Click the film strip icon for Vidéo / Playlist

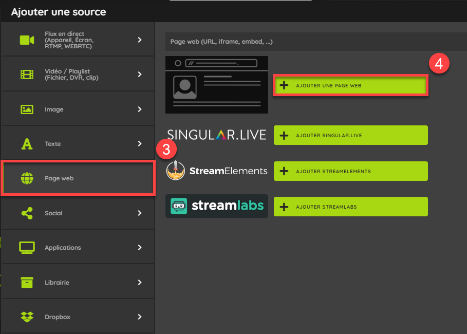click(27, 75)
